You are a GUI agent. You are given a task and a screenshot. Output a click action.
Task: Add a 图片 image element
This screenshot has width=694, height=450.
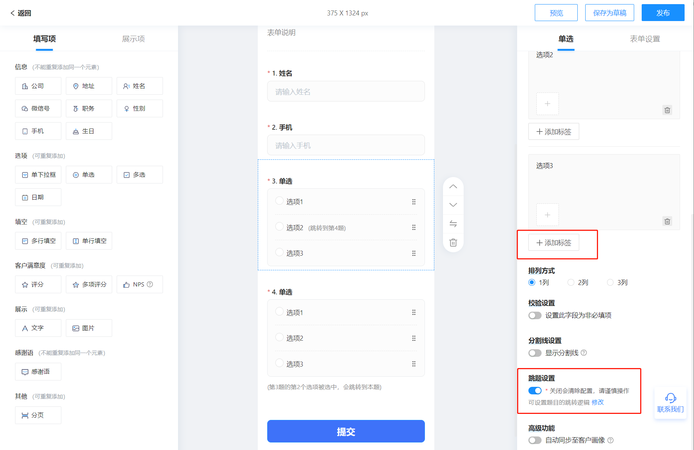pos(89,328)
